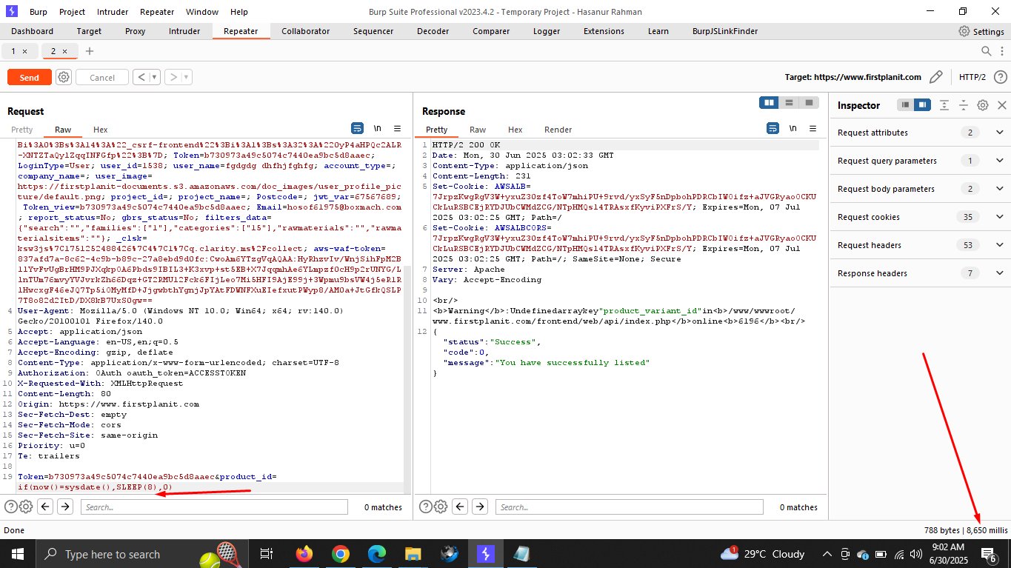Open the Intruder tool tab
The height and width of the screenshot is (568, 1011).
184,31
